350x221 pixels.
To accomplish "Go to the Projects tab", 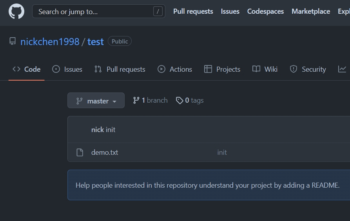I will click(222, 69).
